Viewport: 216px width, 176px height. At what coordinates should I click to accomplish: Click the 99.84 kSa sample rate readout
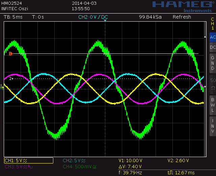click(150, 17)
